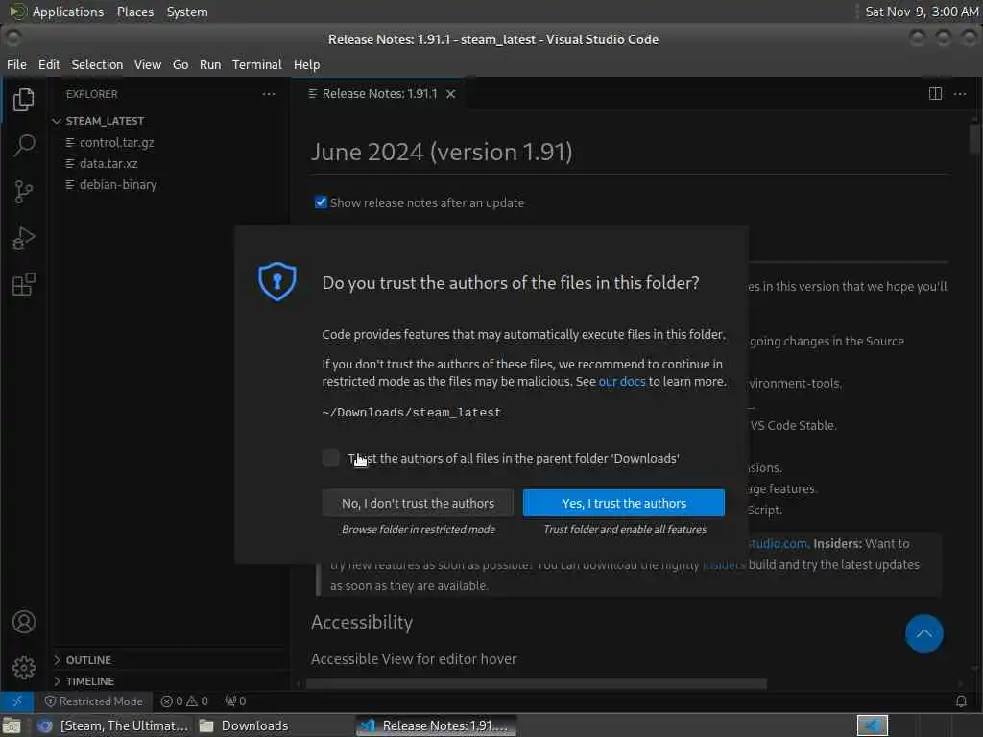The width and height of the screenshot is (983, 737).
Task: Open the Accounts menu icon
Action: (24, 622)
